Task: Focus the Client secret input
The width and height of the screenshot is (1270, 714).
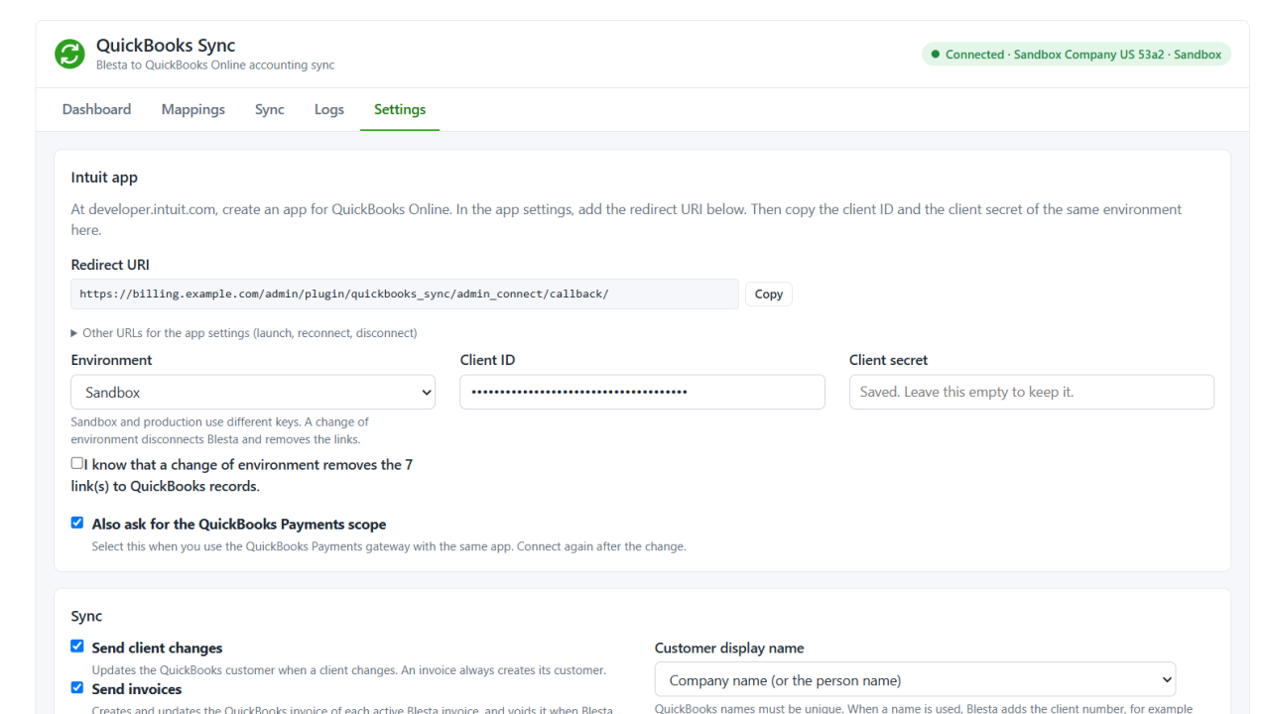Action: pyautogui.click(x=1032, y=392)
